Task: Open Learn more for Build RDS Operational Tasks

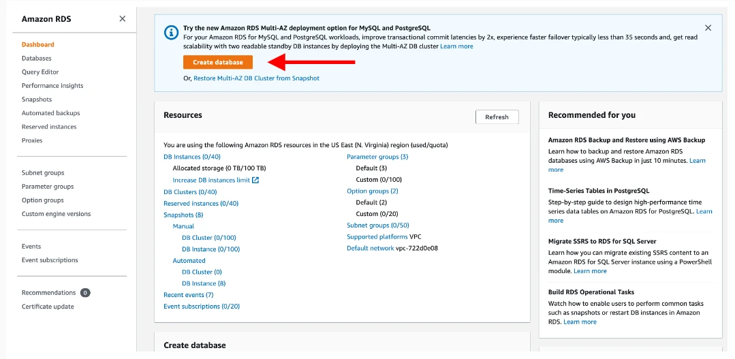Action: 580,322
